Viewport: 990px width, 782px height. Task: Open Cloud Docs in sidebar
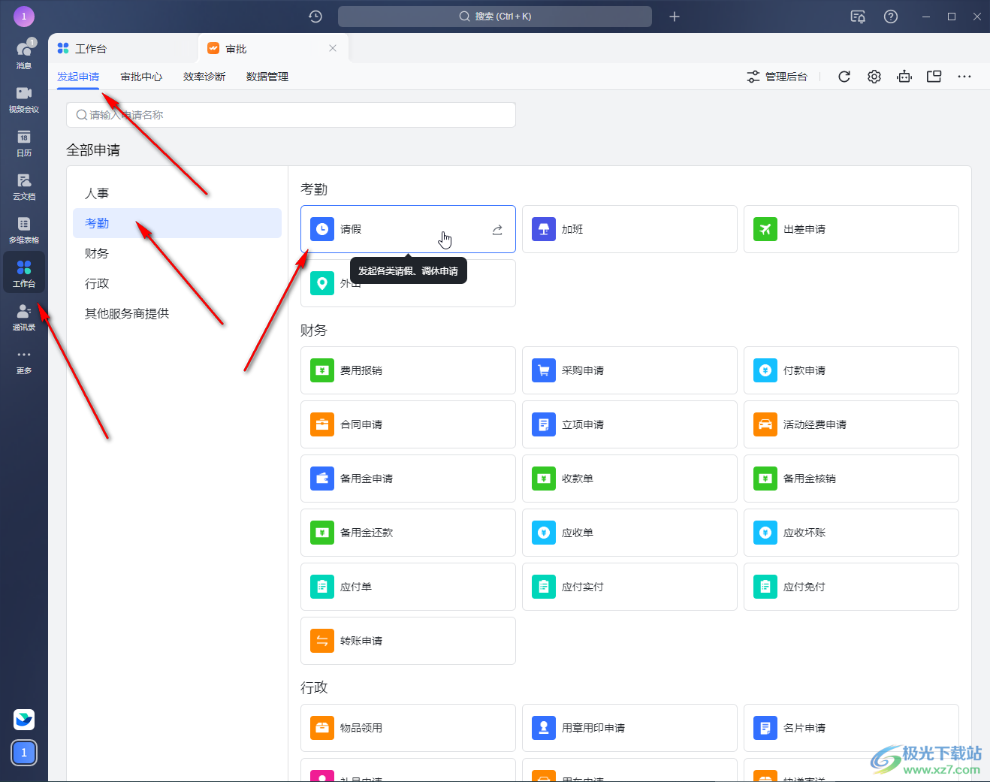(24, 186)
